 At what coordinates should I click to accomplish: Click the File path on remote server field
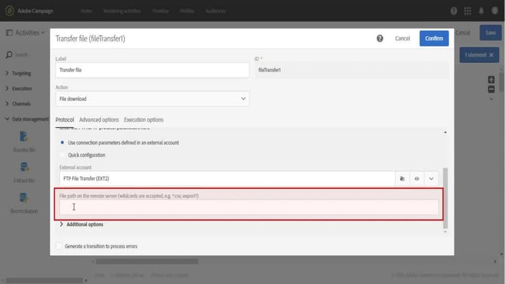click(248, 207)
